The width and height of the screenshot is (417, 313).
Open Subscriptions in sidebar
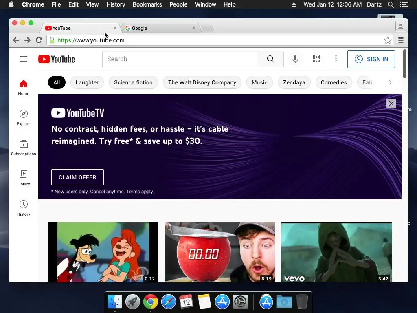tap(24, 148)
